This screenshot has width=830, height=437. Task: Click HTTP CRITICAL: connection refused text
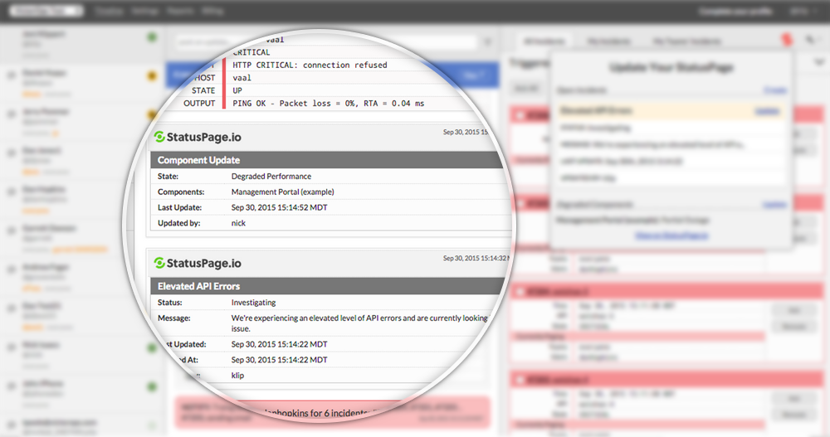[x=310, y=65]
